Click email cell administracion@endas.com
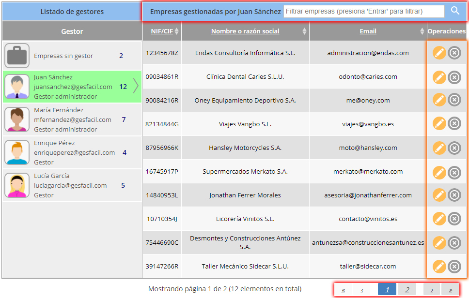The height and width of the screenshot is (298, 469). click(368, 53)
